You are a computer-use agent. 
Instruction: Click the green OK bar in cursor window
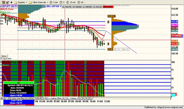tap(19, 83)
